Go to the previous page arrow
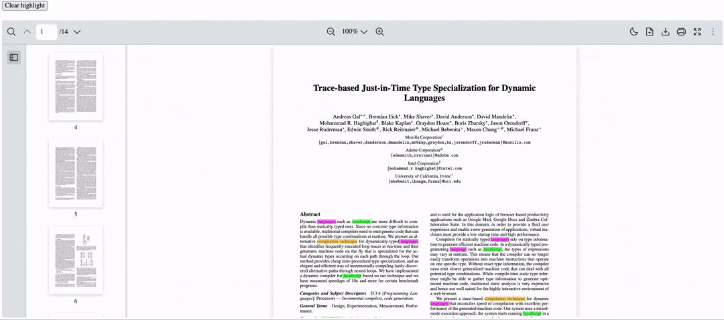The image size is (724, 320). (x=27, y=32)
